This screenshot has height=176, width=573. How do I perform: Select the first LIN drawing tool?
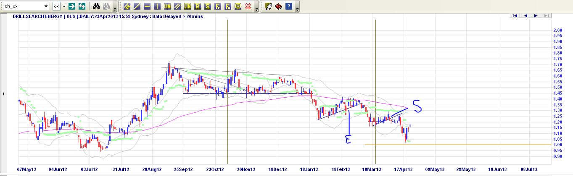167,6
